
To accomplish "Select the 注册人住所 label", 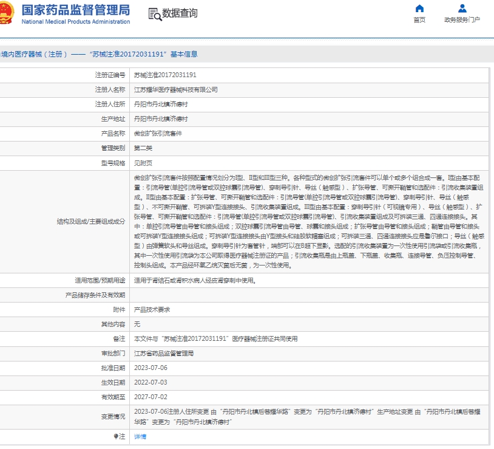I will [110, 105].
